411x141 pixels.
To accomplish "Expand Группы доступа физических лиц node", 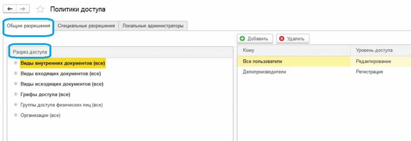I will [15, 105].
